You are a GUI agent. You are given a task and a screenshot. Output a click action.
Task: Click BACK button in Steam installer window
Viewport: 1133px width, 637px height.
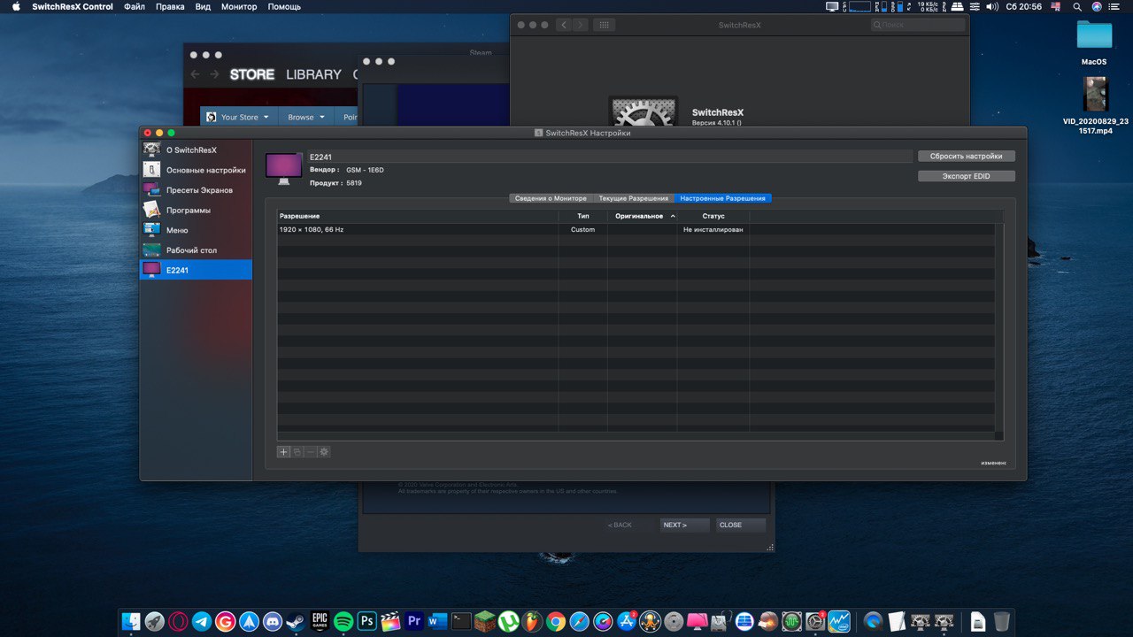tap(620, 525)
